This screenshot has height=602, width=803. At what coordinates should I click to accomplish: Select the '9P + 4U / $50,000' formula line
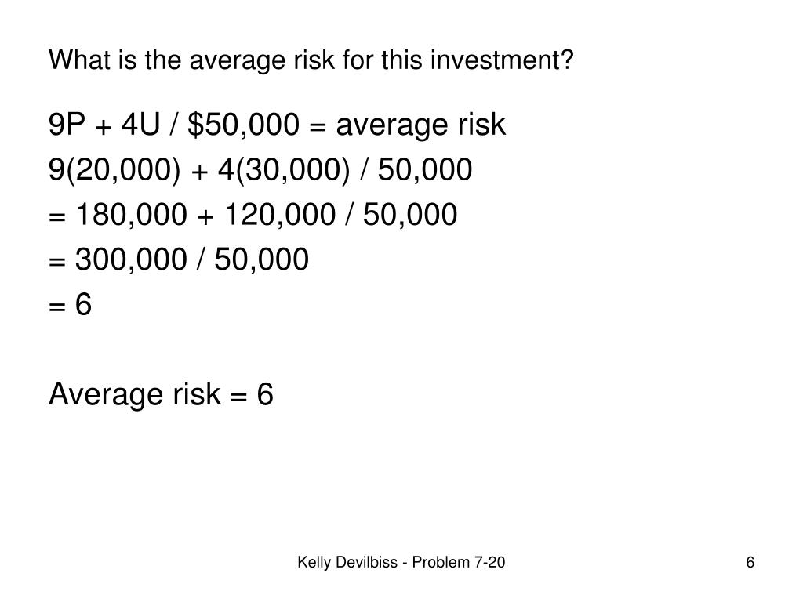(277, 125)
